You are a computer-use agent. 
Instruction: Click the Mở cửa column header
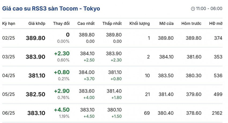click(x=166, y=24)
